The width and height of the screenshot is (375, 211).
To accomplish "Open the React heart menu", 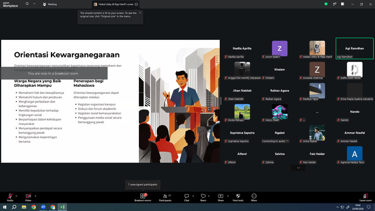I will coord(203,198).
